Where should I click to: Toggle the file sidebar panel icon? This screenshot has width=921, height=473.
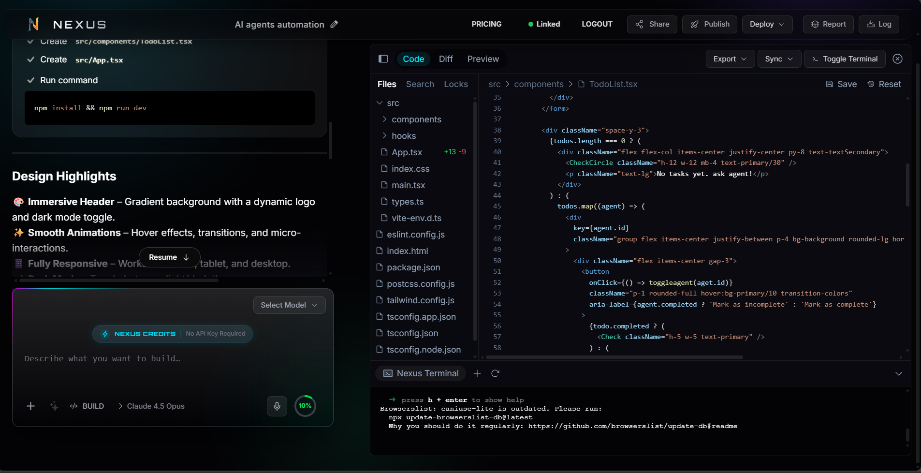tap(383, 59)
